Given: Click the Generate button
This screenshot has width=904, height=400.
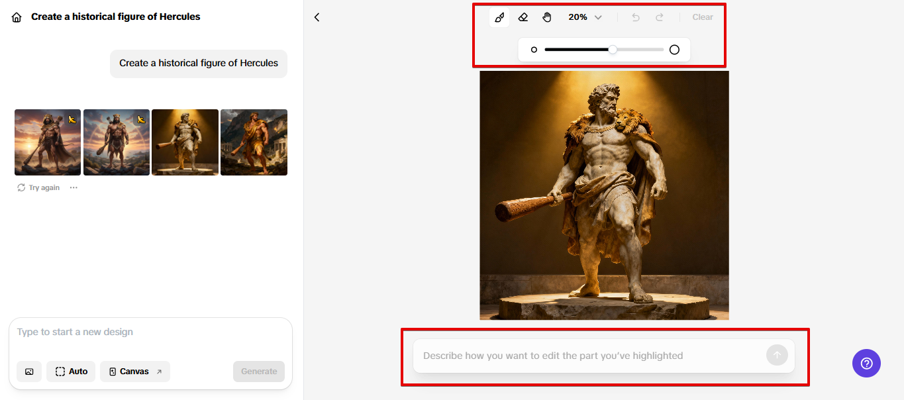Looking at the screenshot, I should click(259, 372).
